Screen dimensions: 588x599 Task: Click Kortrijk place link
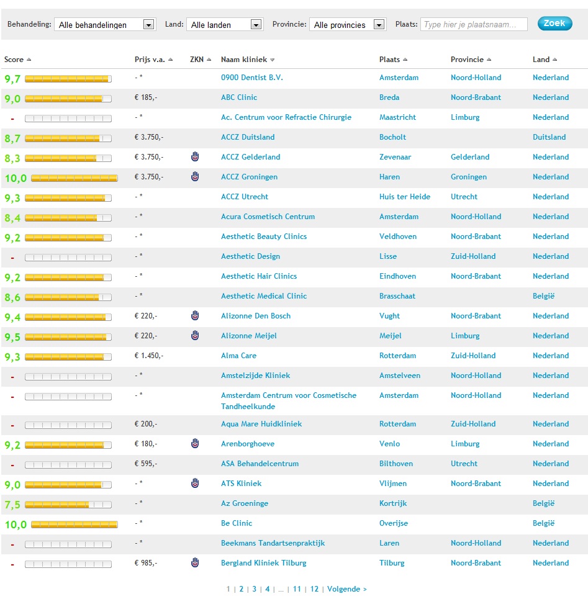click(393, 503)
